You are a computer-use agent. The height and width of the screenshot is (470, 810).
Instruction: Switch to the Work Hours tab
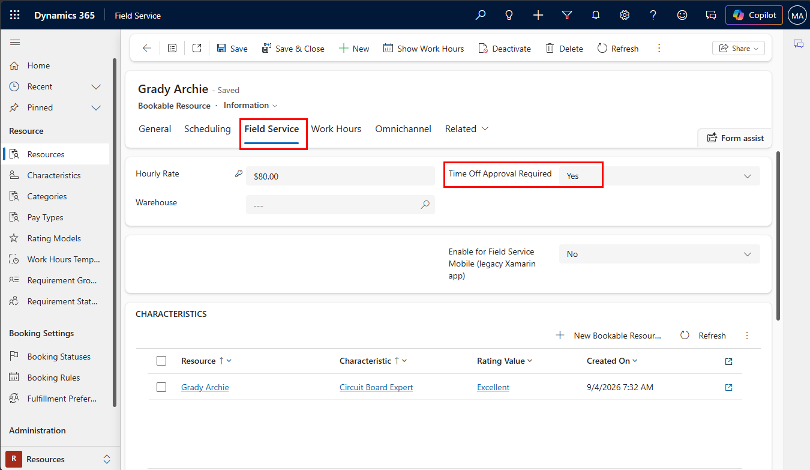point(336,129)
